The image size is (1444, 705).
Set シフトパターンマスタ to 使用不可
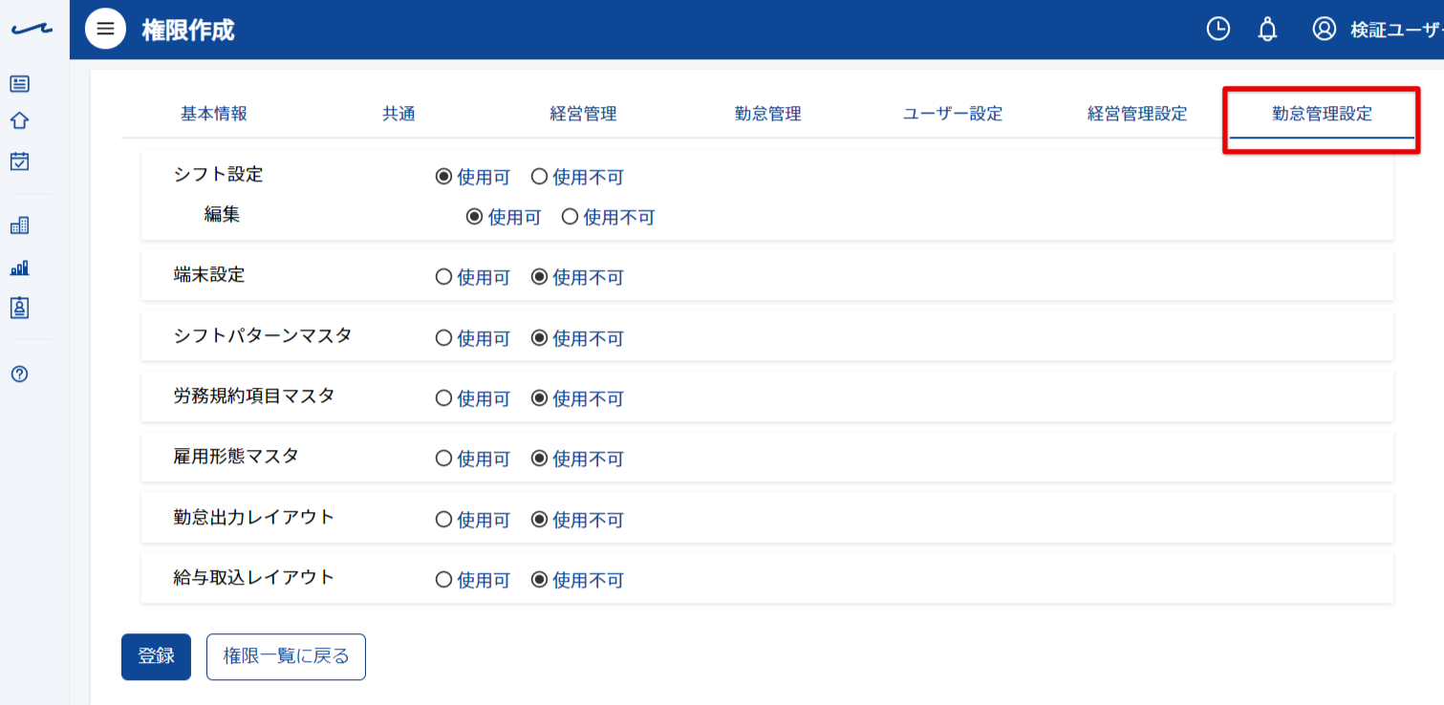[539, 338]
